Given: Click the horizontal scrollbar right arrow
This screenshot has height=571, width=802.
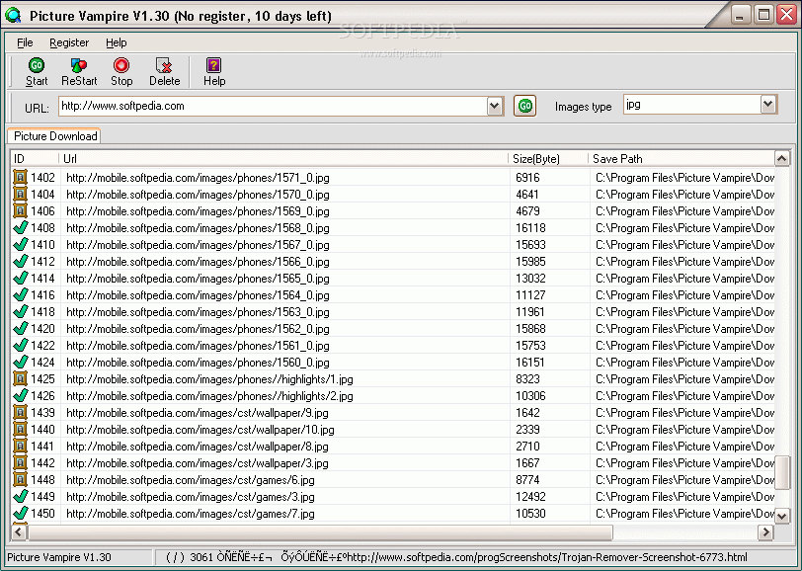Looking at the screenshot, I should point(765,532).
